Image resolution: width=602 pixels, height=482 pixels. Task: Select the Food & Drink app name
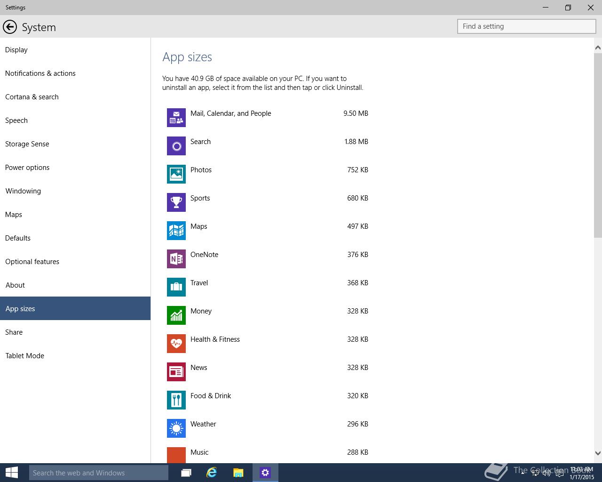[211, 396]
